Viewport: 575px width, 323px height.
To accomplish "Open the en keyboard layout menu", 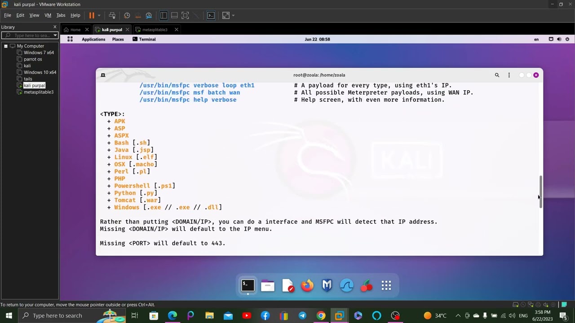I will 536,39.
